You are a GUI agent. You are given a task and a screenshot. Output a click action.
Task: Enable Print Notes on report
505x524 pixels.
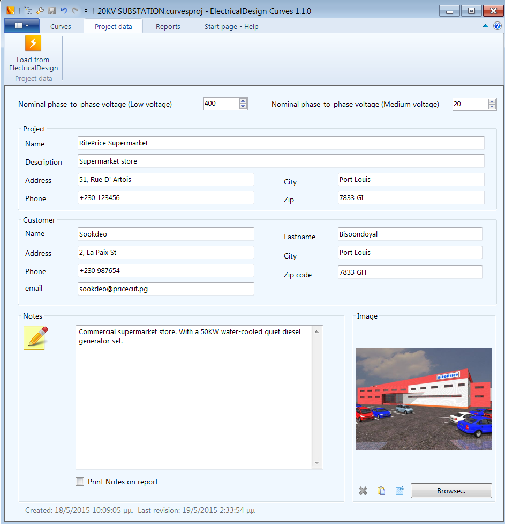point(79,482)
